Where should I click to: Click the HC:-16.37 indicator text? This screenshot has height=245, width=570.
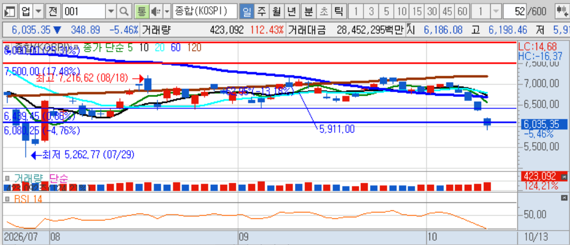pos(540,56)
